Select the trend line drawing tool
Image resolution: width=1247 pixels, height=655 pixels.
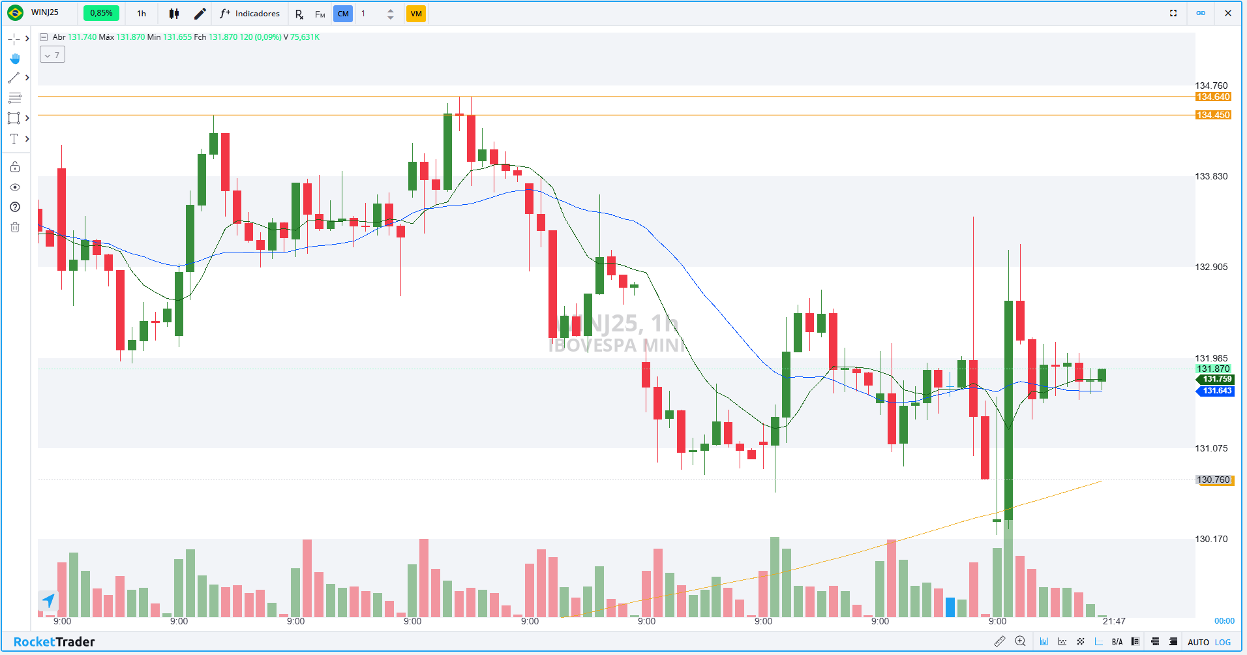click(x=14, y=78)
